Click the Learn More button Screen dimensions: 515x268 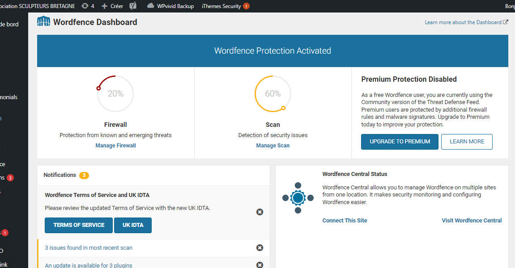[x=467, y=142]
